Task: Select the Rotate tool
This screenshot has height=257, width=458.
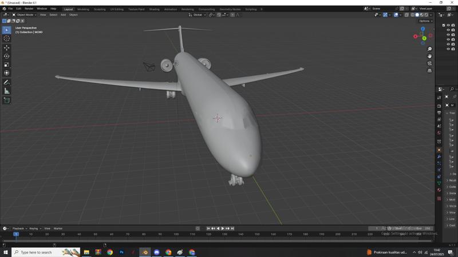Action: 7,56
